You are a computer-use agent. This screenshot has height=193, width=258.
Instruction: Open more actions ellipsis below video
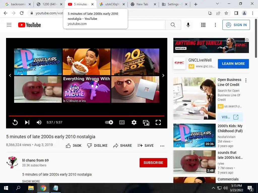162,146
